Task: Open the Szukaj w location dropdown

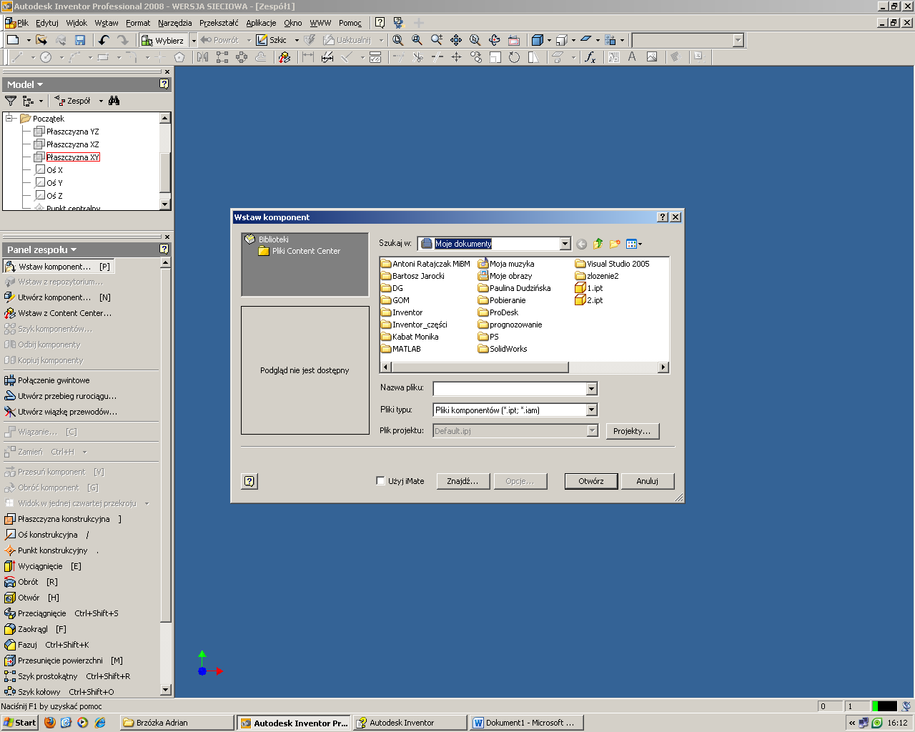Action: pos(565,244)
